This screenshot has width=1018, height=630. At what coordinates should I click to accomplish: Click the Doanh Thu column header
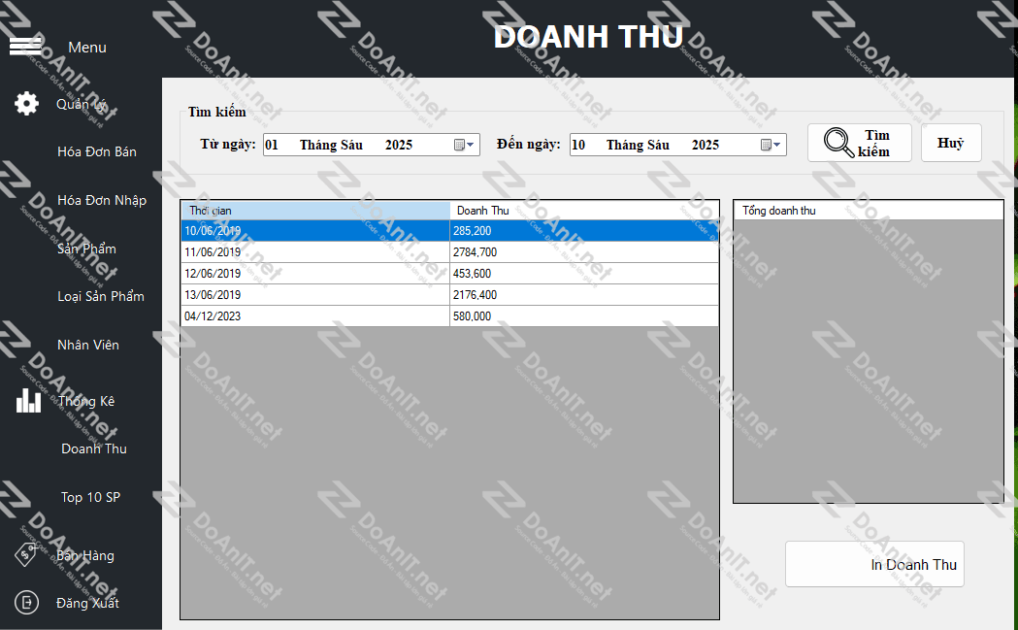coord(584,211)
